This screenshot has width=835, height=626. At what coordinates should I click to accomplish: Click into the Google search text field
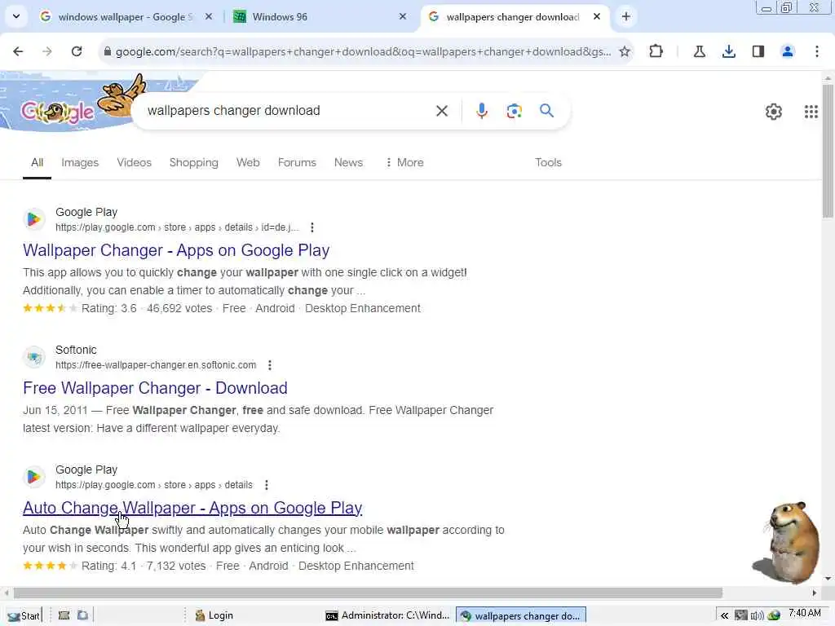click(x=288, y=111)
